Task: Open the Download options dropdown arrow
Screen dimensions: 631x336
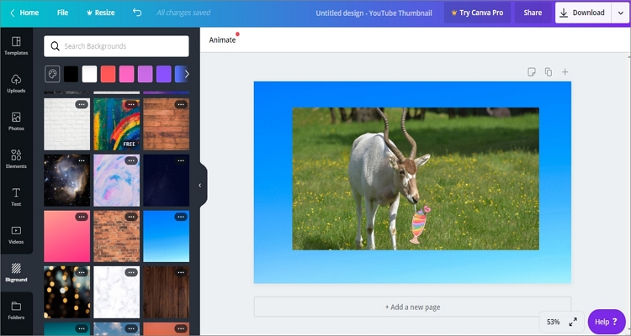Action: (621, 13)
